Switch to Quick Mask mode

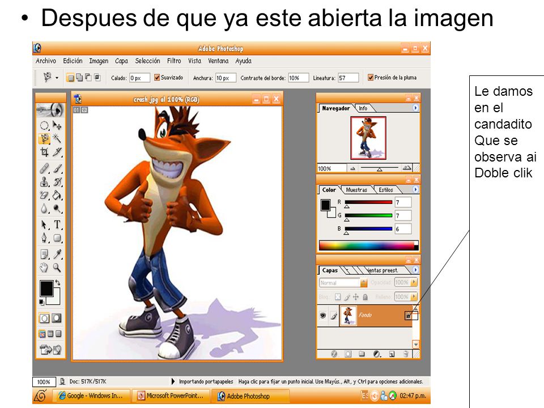click(57, 318)
